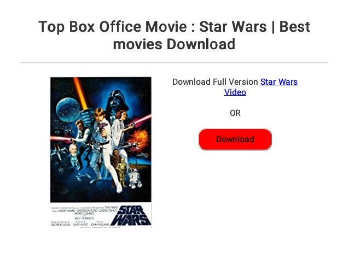Click the orange explosion on the poster
This screenshot has height=262, width=349.
tap(140, 138)
